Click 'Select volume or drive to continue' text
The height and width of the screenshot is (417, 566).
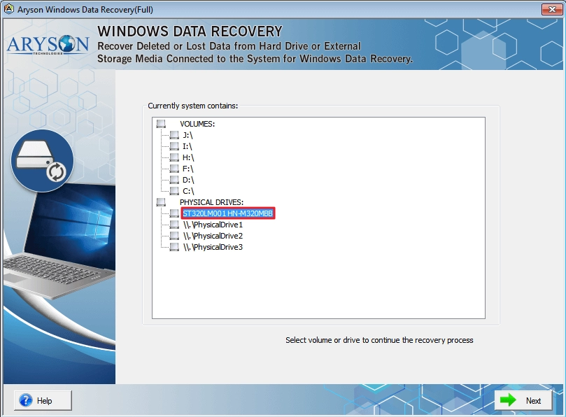coord(379,340)
